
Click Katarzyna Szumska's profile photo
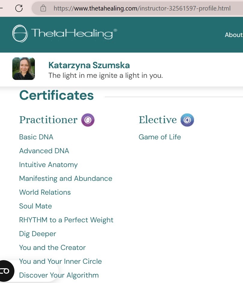click(24, 68)
